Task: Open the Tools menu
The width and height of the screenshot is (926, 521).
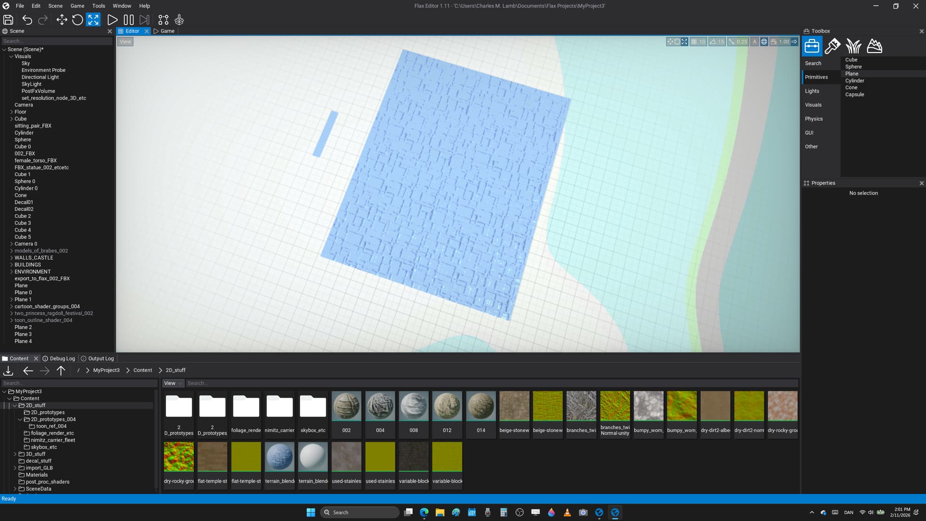Action: (x=98, y=6)
